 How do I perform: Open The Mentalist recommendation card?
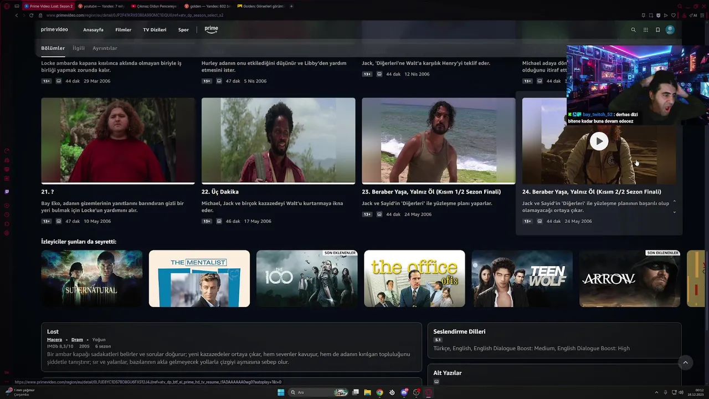(199, 279)
